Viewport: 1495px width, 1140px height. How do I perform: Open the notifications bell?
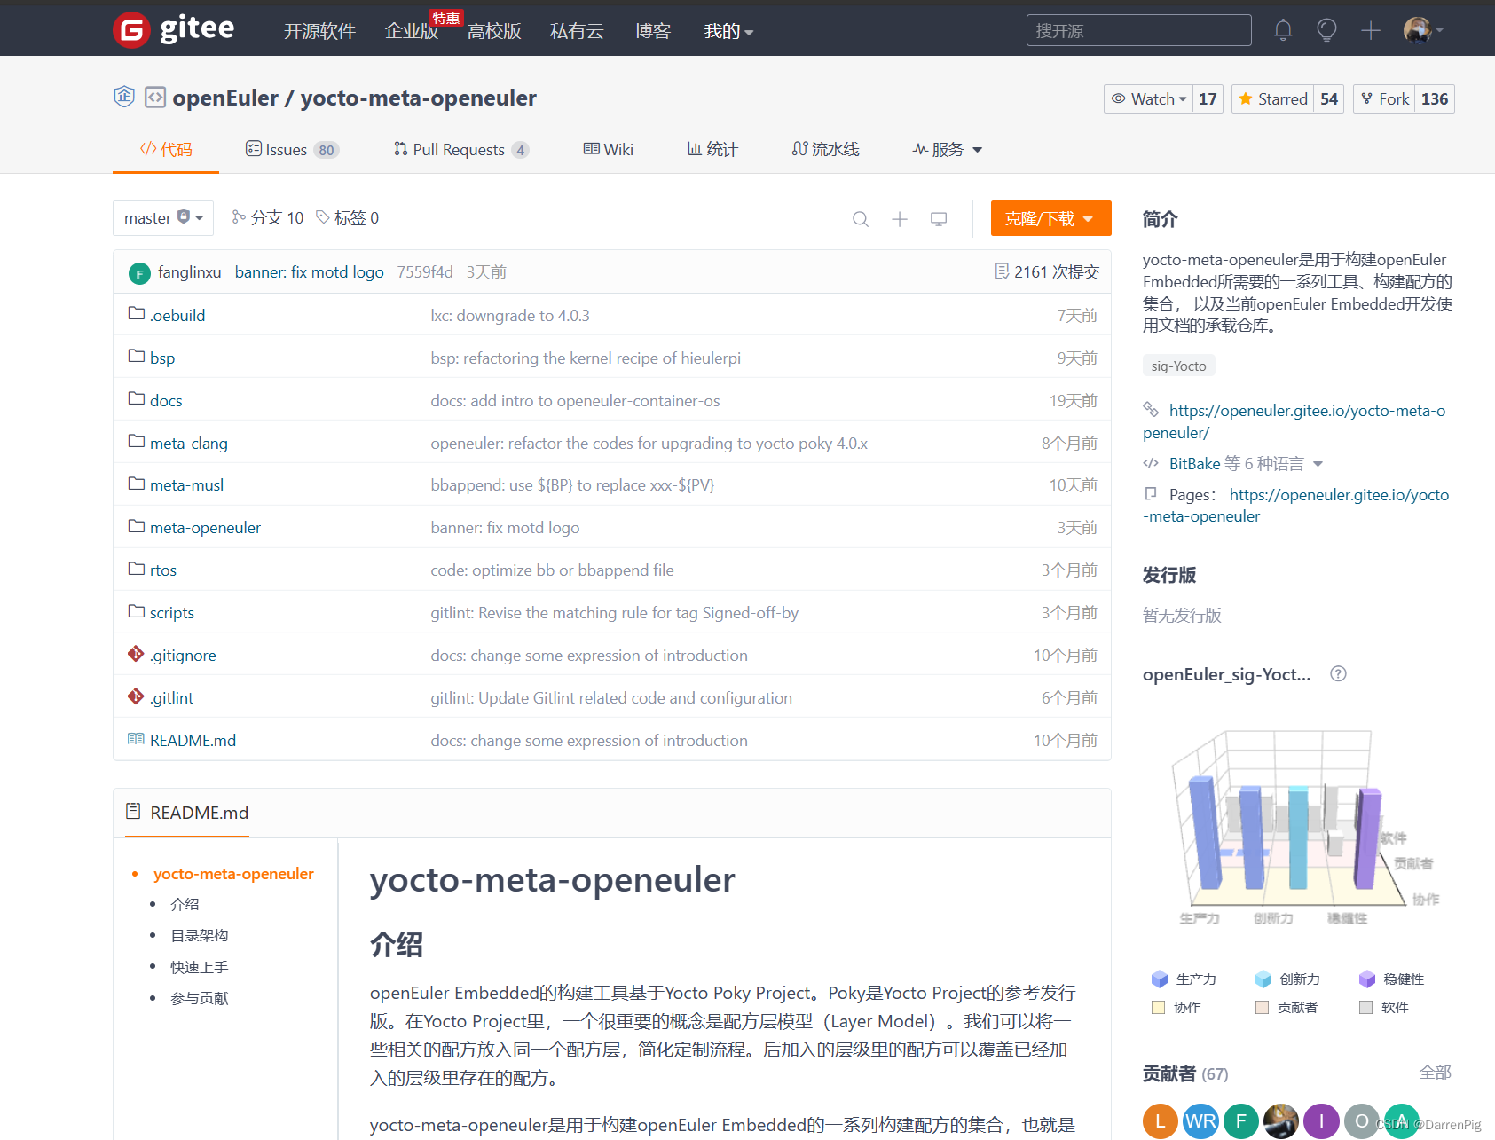point(1283,30)
